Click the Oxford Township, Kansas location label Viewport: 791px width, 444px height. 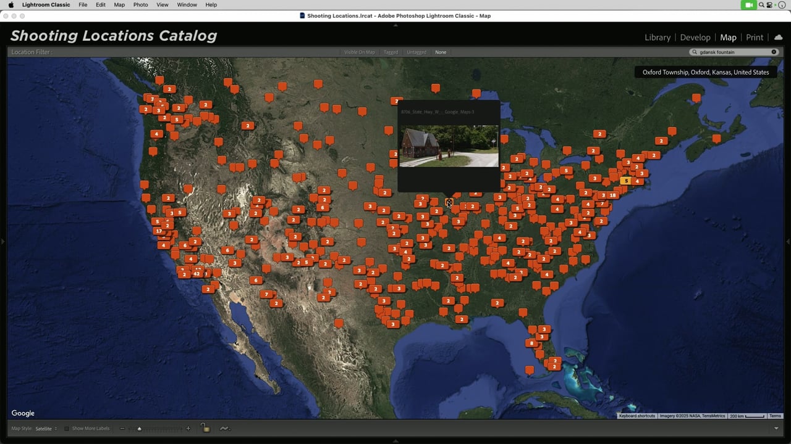tap(706, 72)
